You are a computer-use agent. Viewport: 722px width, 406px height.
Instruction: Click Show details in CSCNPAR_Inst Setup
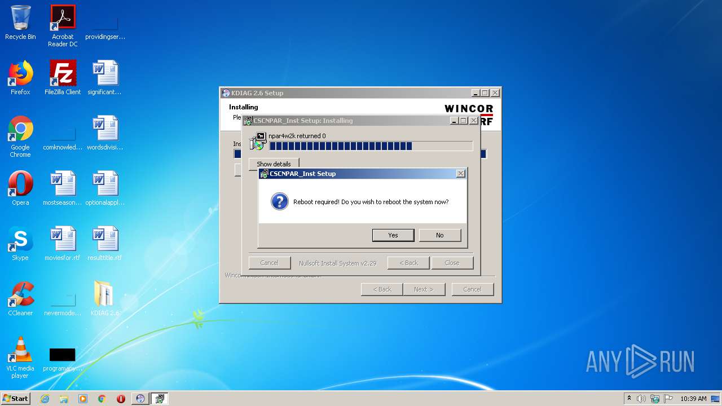[x=274, y=164]
